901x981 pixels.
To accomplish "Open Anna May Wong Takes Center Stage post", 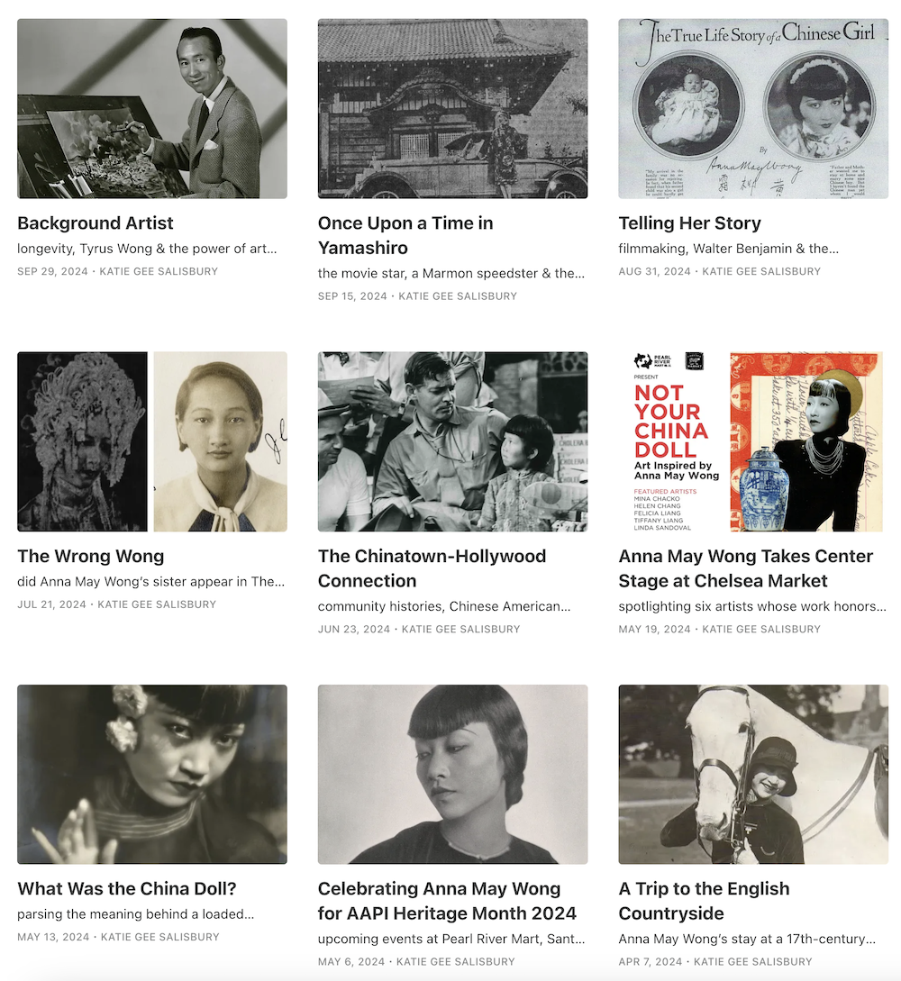I will 746,568.
